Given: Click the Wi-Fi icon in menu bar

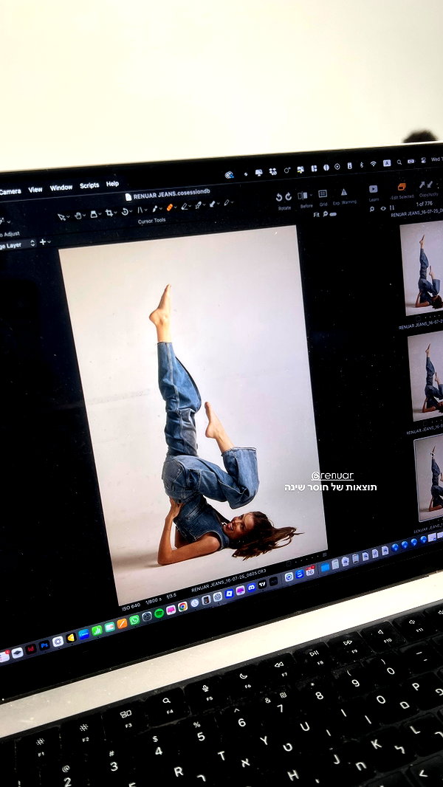Looking at the screenshot, I should pyautogui.click(x=373, y=164).
